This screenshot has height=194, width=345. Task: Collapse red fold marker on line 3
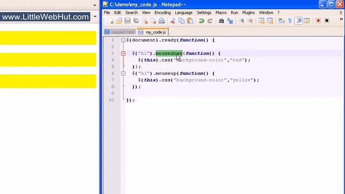click(123, 53)
